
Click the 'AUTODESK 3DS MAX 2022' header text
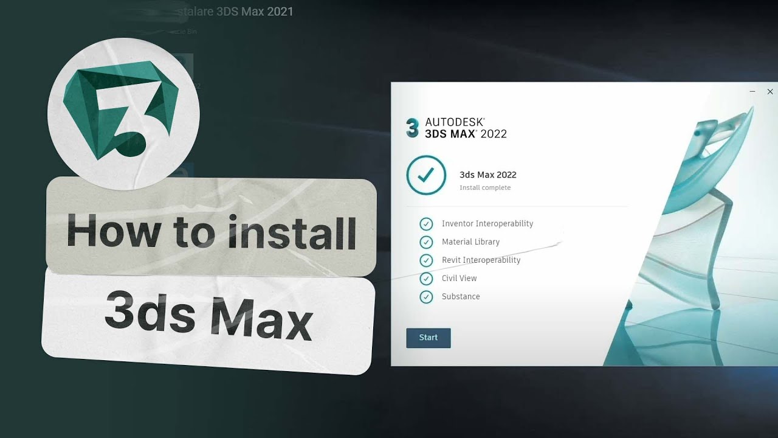pyautogui.click(x=466, y=128)
